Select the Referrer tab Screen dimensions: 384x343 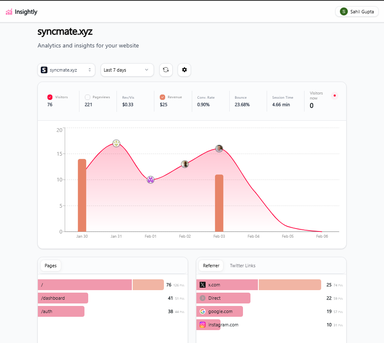(x=211, y=265)
